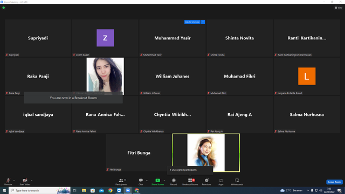The image size is (345, 194).
Task: Select the Supriyadi participant tile
Action: [38, 38]
